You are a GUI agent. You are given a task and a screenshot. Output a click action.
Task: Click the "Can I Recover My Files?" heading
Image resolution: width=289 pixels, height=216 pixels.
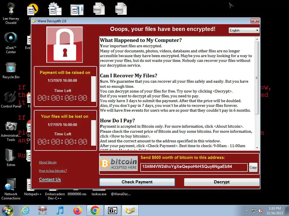pyautogui.click(x=129, y=76)
